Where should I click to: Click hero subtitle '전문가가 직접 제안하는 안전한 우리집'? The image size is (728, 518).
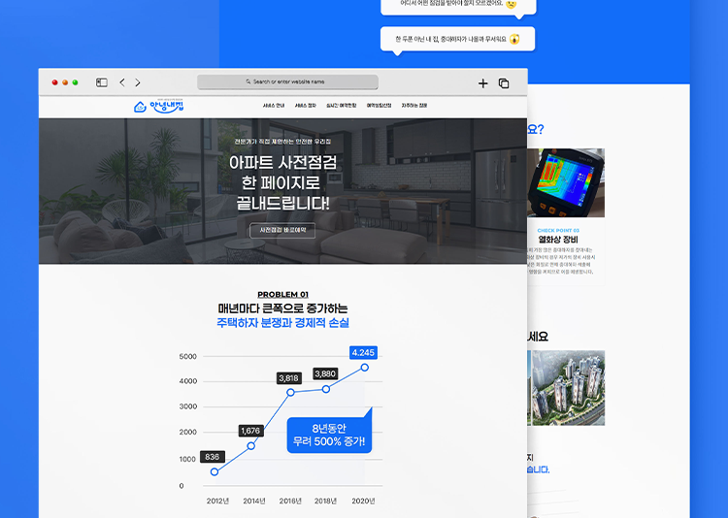click(282, 141)
